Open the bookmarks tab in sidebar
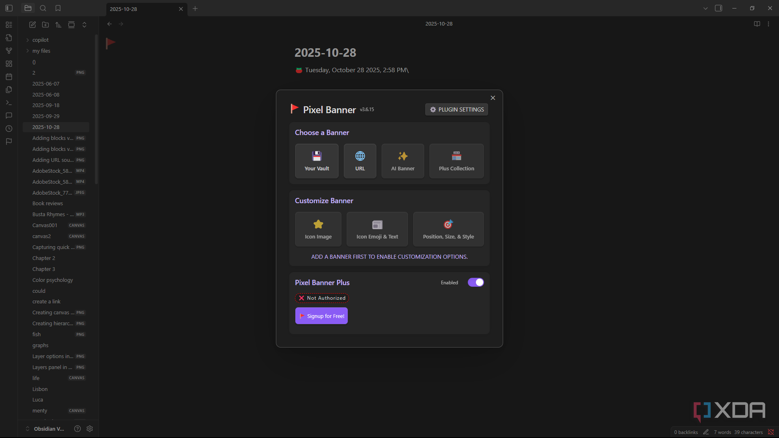 coord(58,8)
